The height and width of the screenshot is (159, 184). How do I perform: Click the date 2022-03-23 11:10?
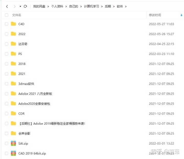tap(162, 54)
